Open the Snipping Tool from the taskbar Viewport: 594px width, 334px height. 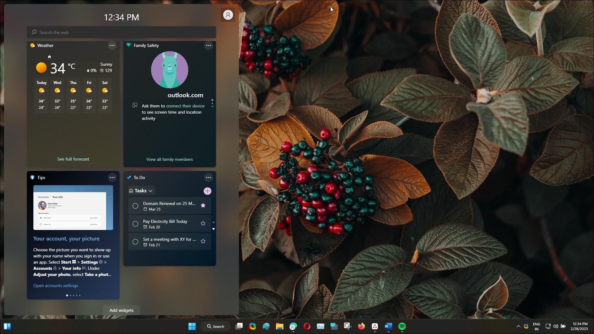(347, 326)
